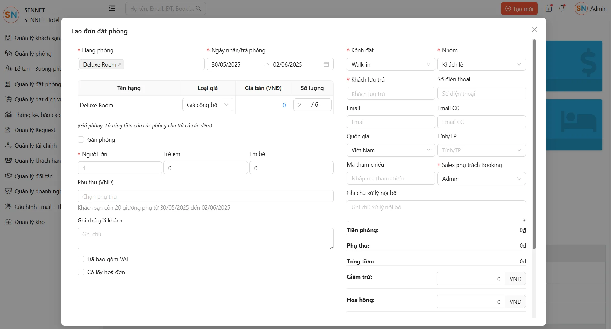Open Quản lý đặt phòng menu
This screenshot has height=329, width=611.
pos(37,84)
